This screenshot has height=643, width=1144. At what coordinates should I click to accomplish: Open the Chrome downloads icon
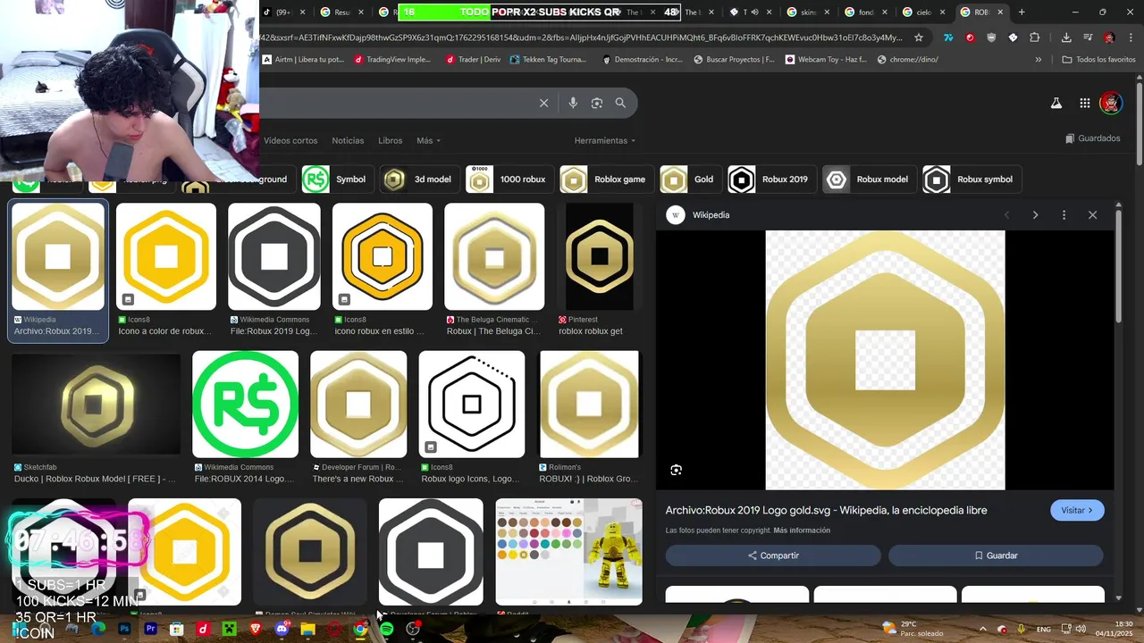pyautogui.click(x=1066, y=38)
